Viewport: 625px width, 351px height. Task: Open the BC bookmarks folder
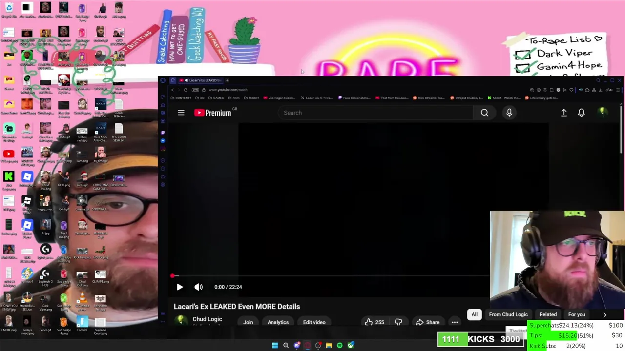click(200, 98)
